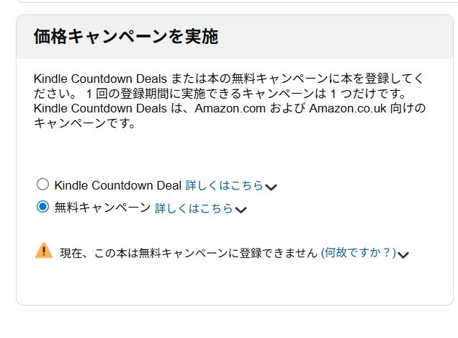The image size is (458, 338).
Task: Click the Amazon.com text in the description
Action: pyautogui.click(x=233, y=108)
